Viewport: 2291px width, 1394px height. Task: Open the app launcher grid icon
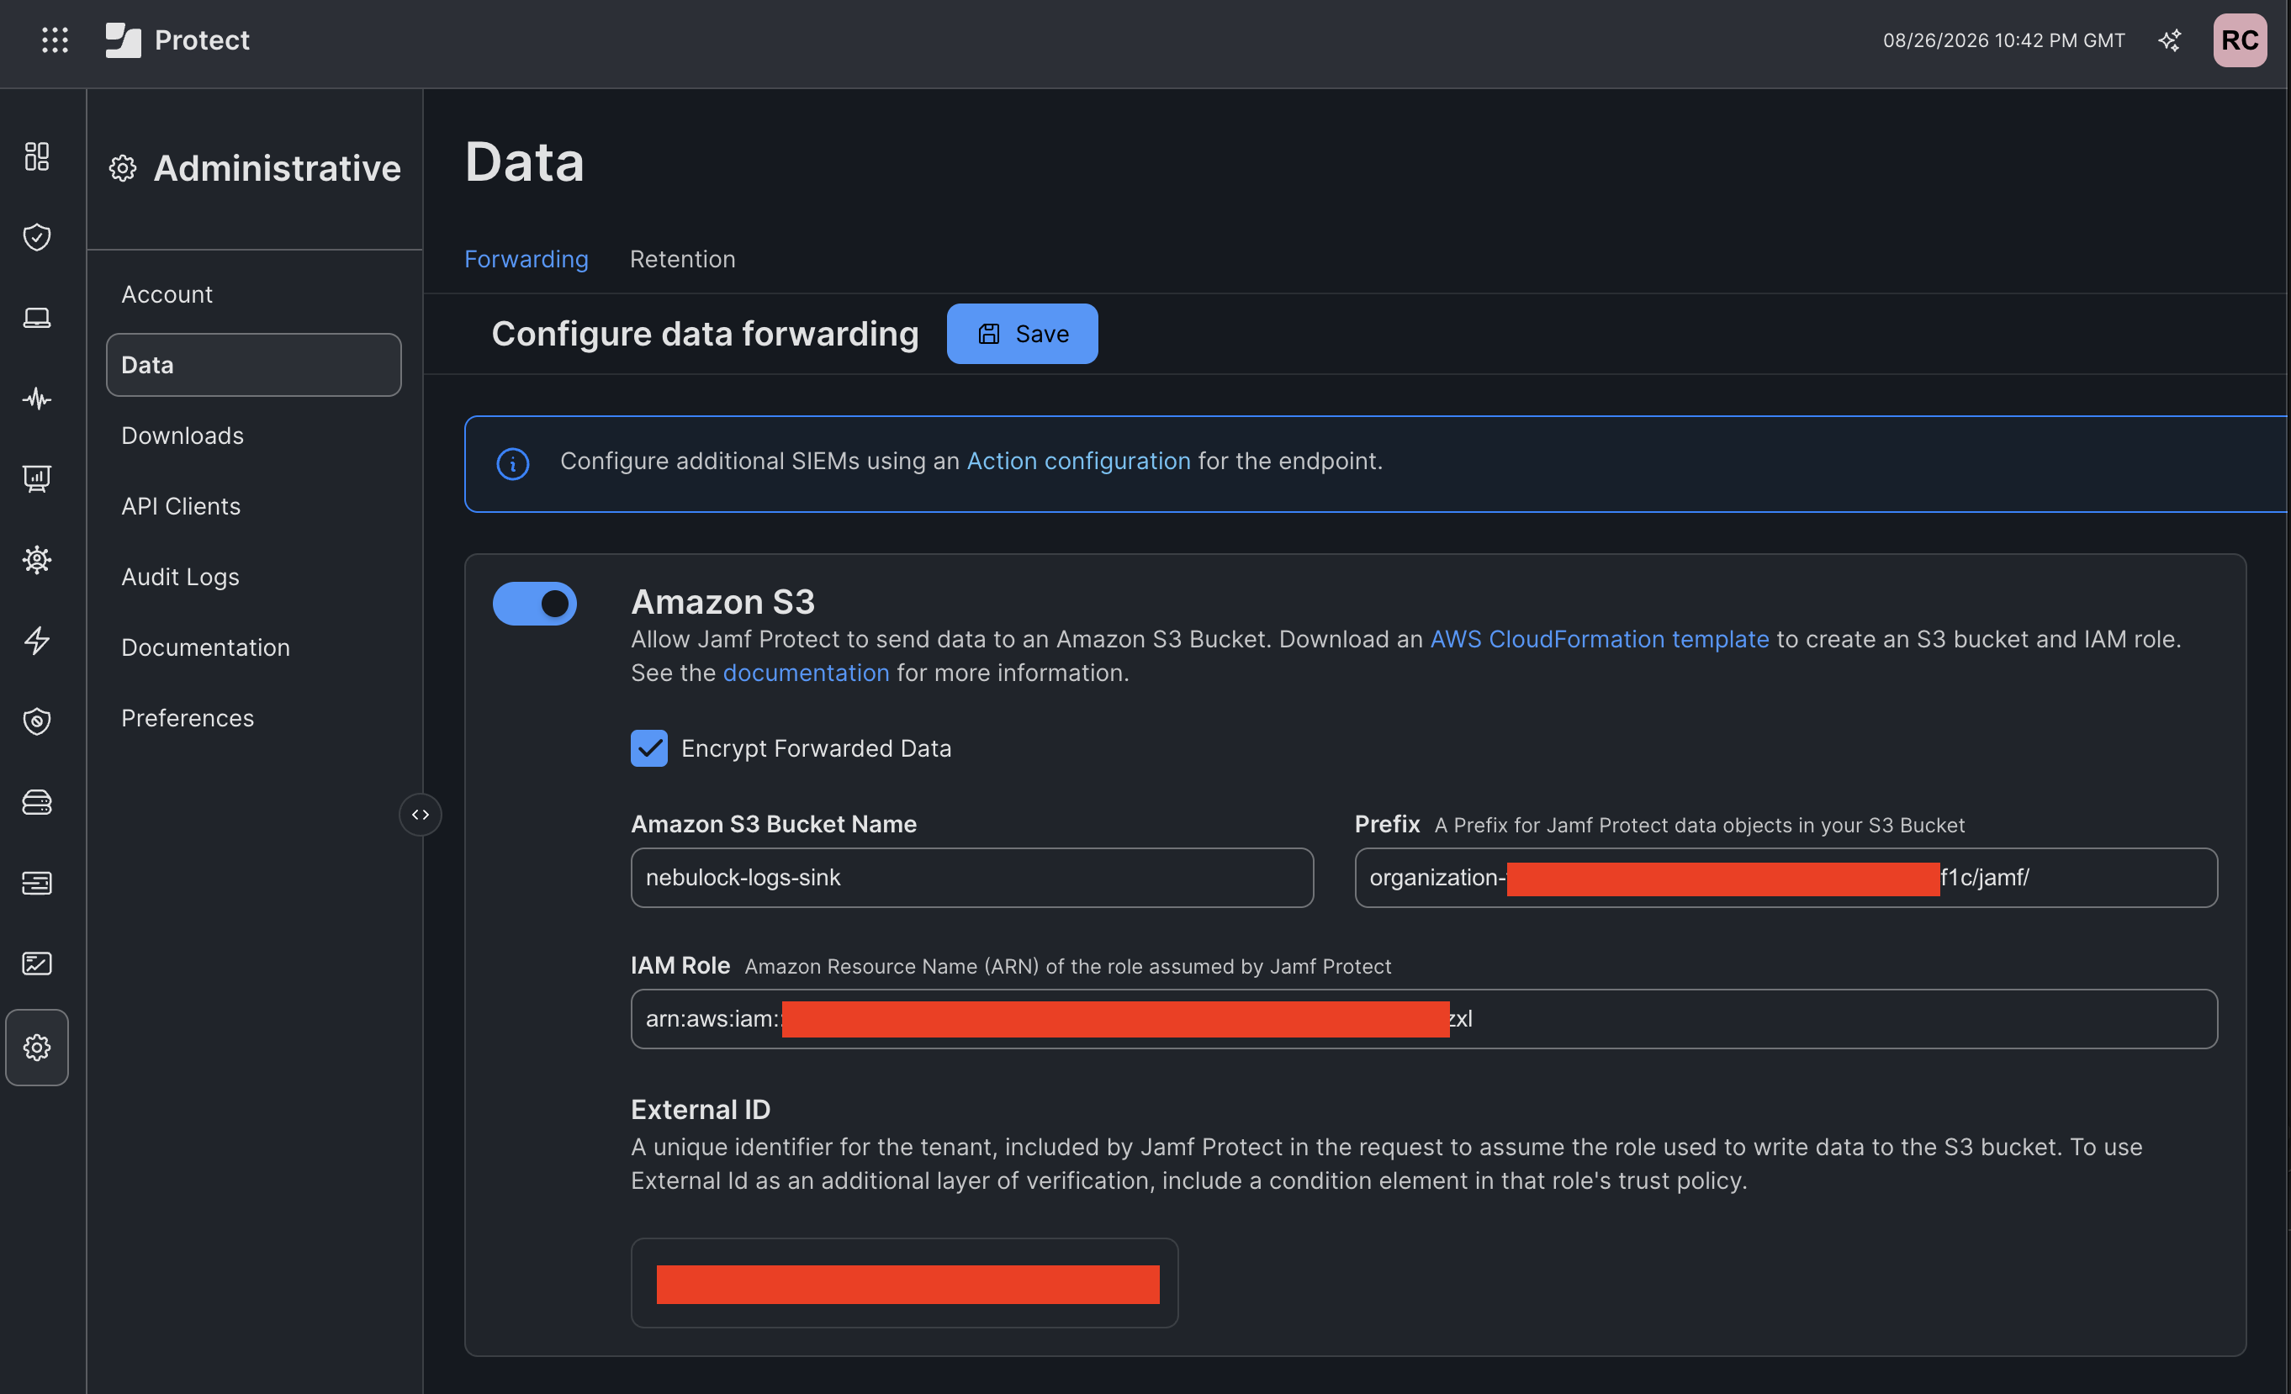click(55, 40)
